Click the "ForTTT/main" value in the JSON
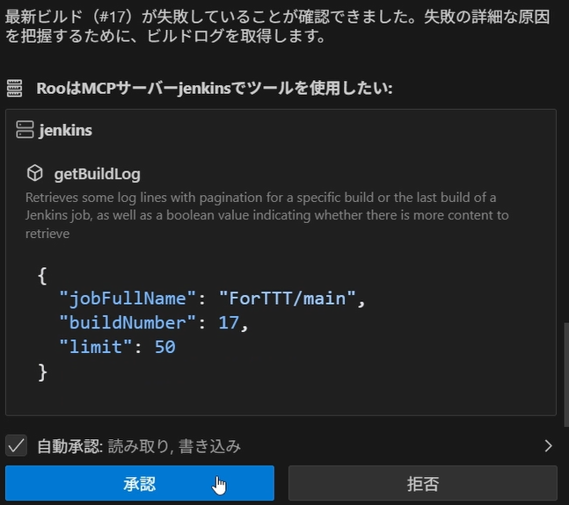This screenshot has width=569, height=505. click(288, 299)
